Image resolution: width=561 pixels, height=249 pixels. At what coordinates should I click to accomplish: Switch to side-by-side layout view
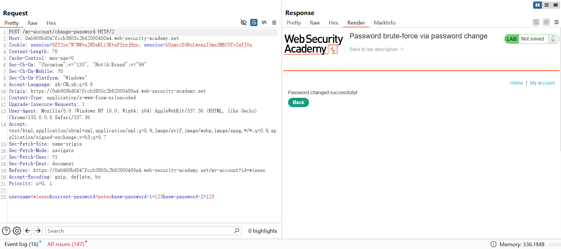tap(537, 5)
